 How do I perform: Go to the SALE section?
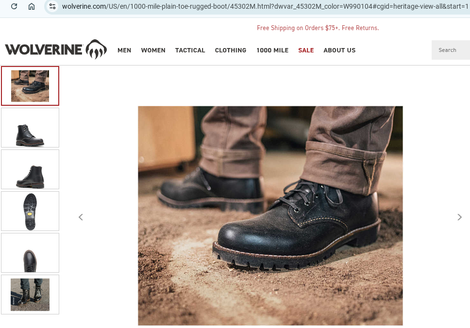pyautogui.click(x=306, y=50)
